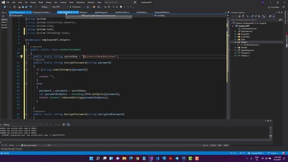Click the Open File toolbar icon
288x162 pixels.
[19, 7]
